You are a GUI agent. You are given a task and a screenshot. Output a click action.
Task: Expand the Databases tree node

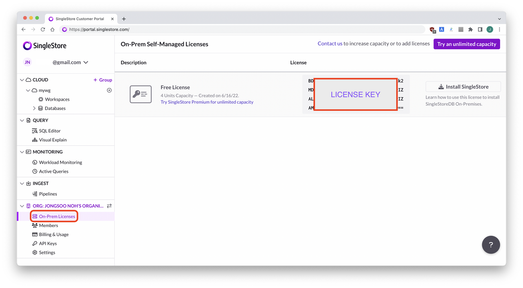(x=34, y=108)
